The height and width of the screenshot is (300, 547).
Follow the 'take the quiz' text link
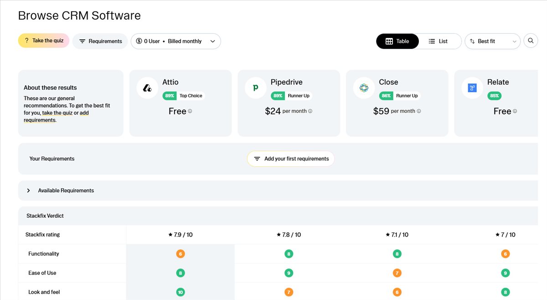[57, 113]
